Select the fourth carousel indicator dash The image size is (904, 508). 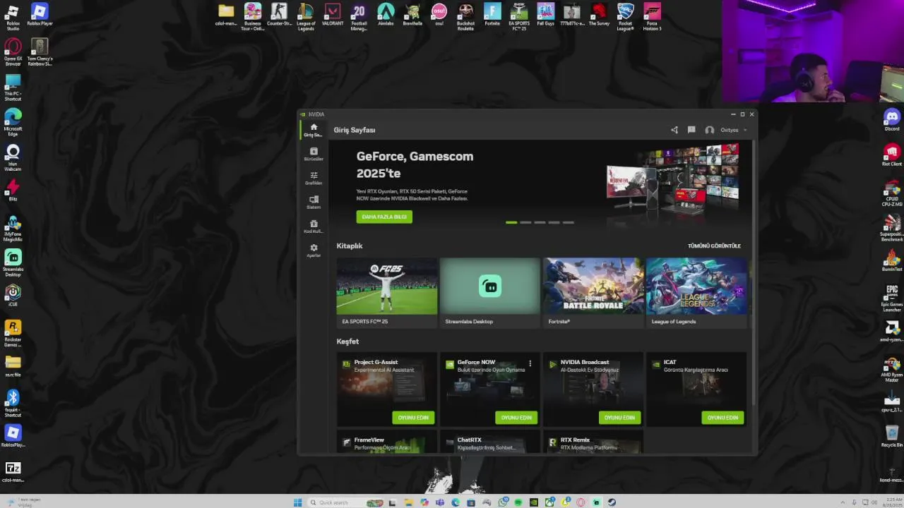(554, 222)
